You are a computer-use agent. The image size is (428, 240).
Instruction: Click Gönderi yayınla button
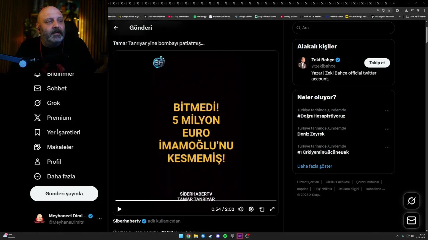[x=64, y=194]
